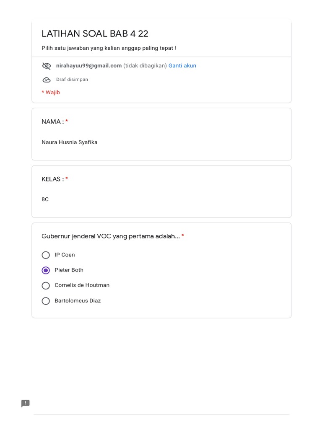Click the Draf disimpan status text
The width and height of the screenshot is (322, 429).
pyautogui.click(x=72, y=80)
